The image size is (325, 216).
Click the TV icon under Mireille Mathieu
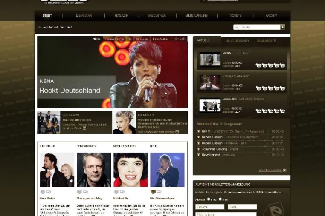(116, 192)
